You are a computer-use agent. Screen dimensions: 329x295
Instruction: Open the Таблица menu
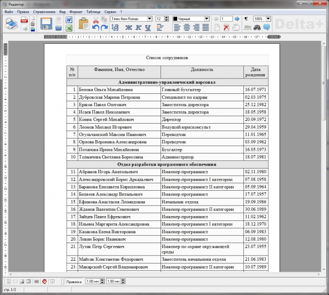click(93, 12)
